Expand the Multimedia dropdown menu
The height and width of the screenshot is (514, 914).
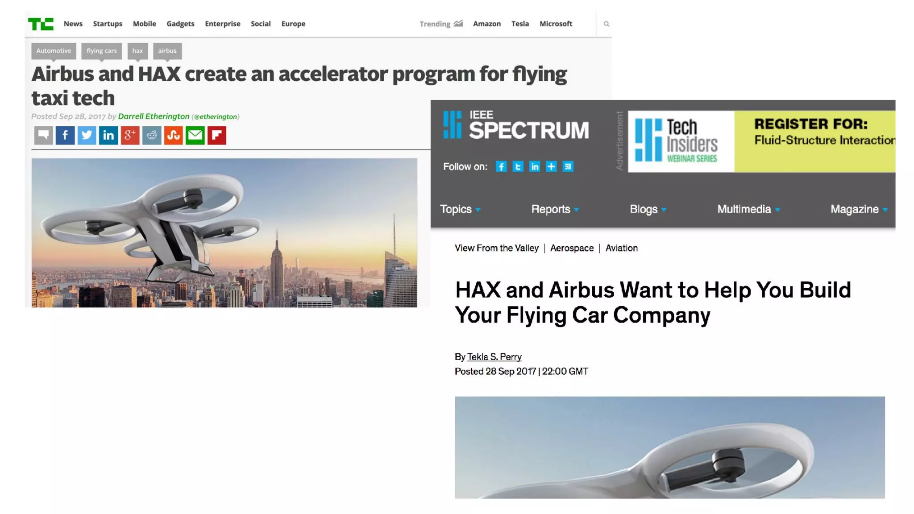tap(748, 209)
